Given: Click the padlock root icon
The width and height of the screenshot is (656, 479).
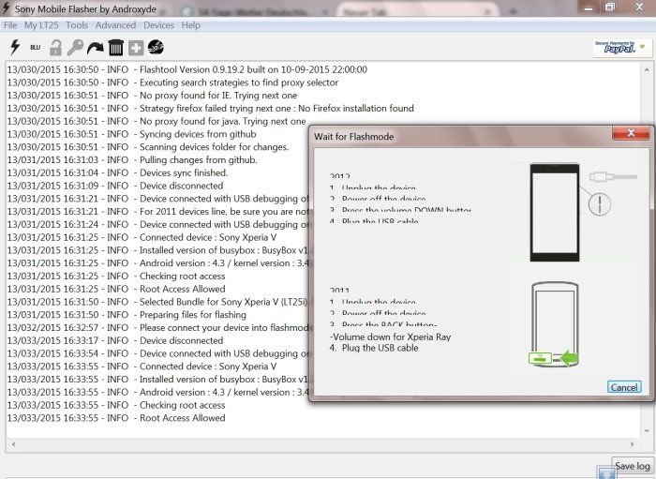Looking at the screenshot, I should click(x=55, y=48).
